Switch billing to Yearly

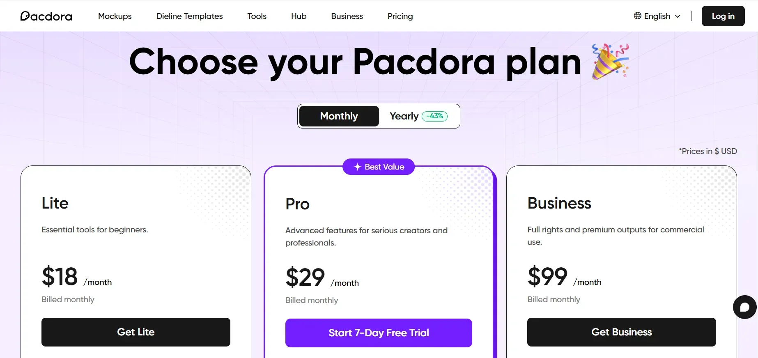click(404, 116)
